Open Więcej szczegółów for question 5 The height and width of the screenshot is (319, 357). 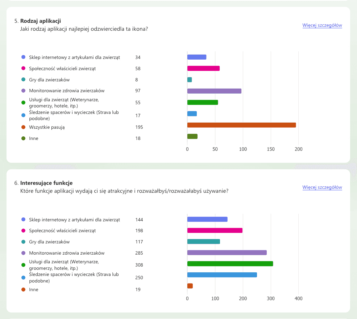[322, 25]
